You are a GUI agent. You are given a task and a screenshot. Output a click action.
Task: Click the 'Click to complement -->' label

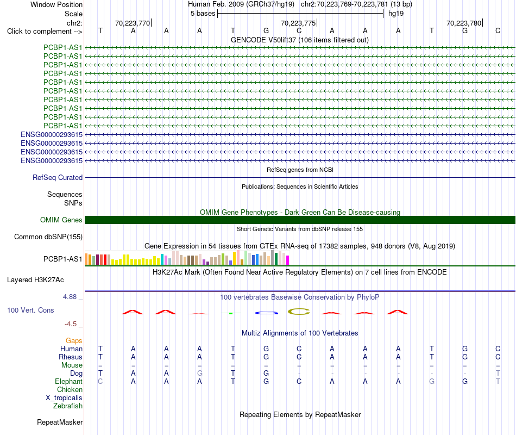coord(45,32)
